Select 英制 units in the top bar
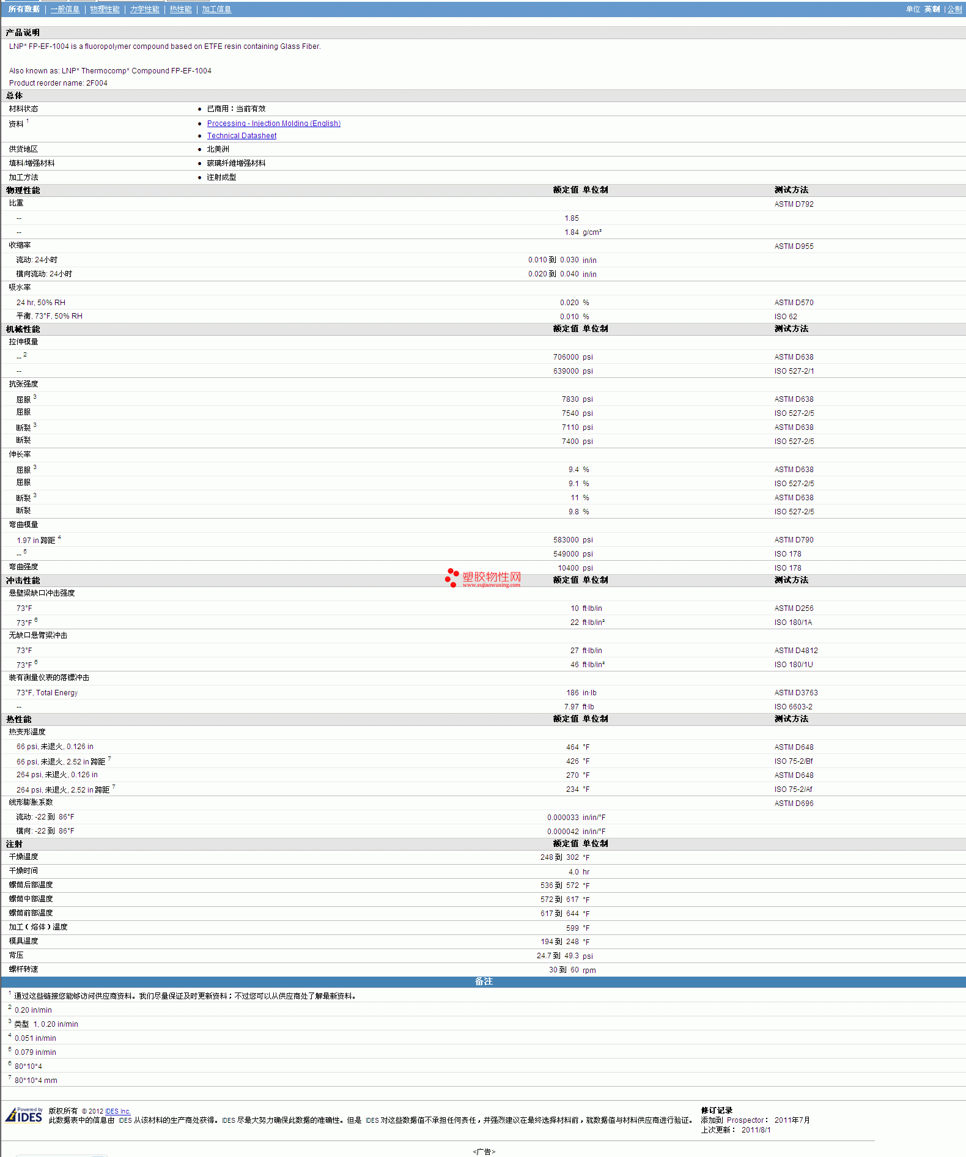966x1157 pixels. [x=932, y=9]
